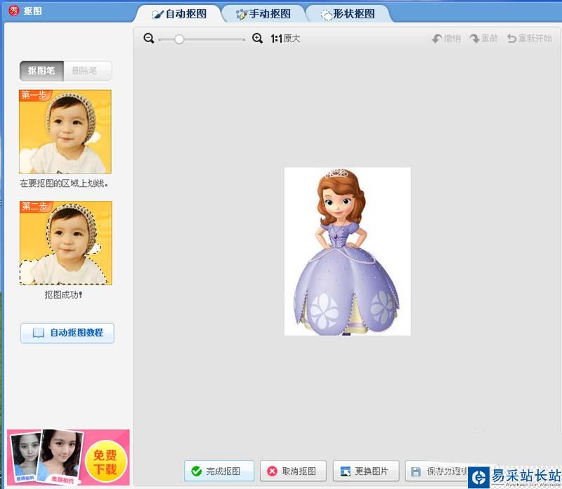Image resolution: width=562 pixels, height=489 pixels.
Task: Click the 取消抠图 button
Action: coord(293,471)
